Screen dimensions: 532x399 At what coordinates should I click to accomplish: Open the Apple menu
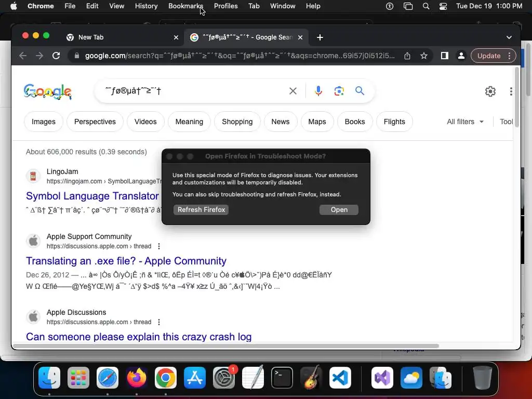14,6
